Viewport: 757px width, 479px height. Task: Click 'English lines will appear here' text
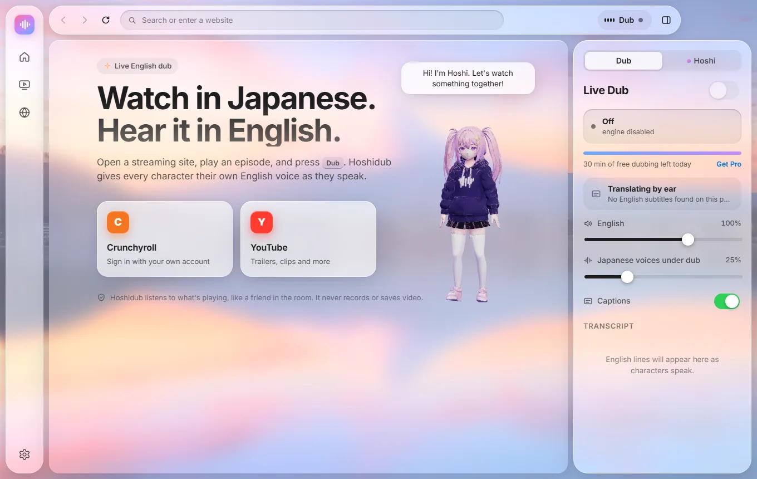pos(662,365)
